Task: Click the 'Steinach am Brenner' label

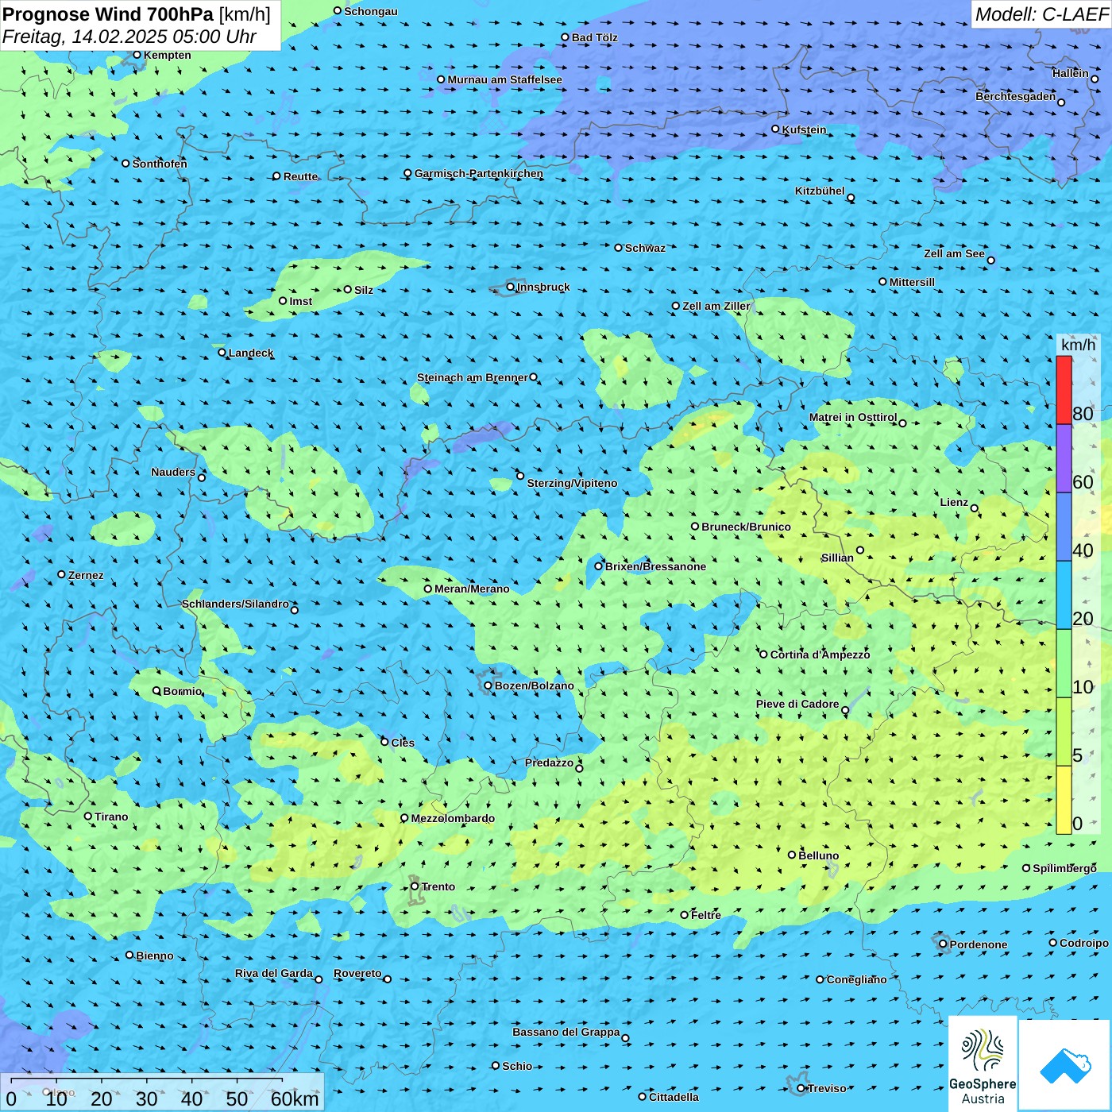Action: click(473, 377)
